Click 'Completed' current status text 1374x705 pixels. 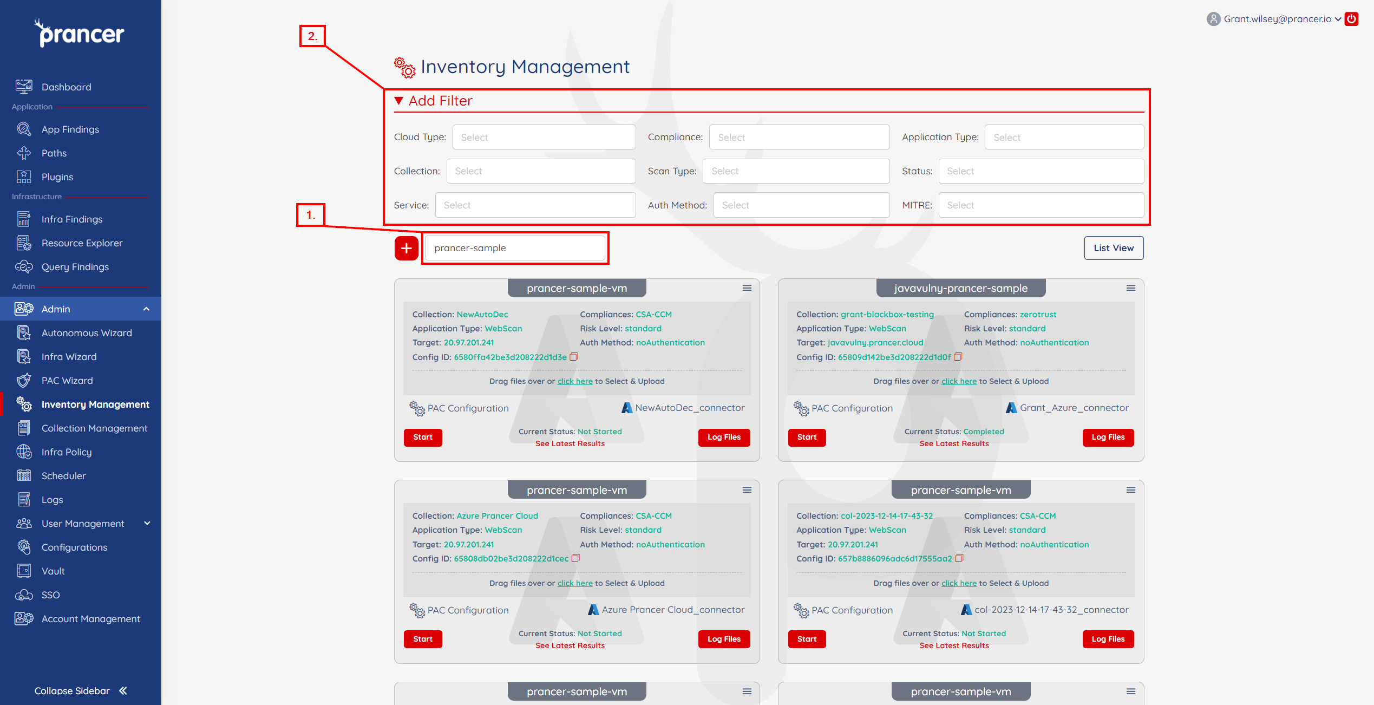(984, 432)
